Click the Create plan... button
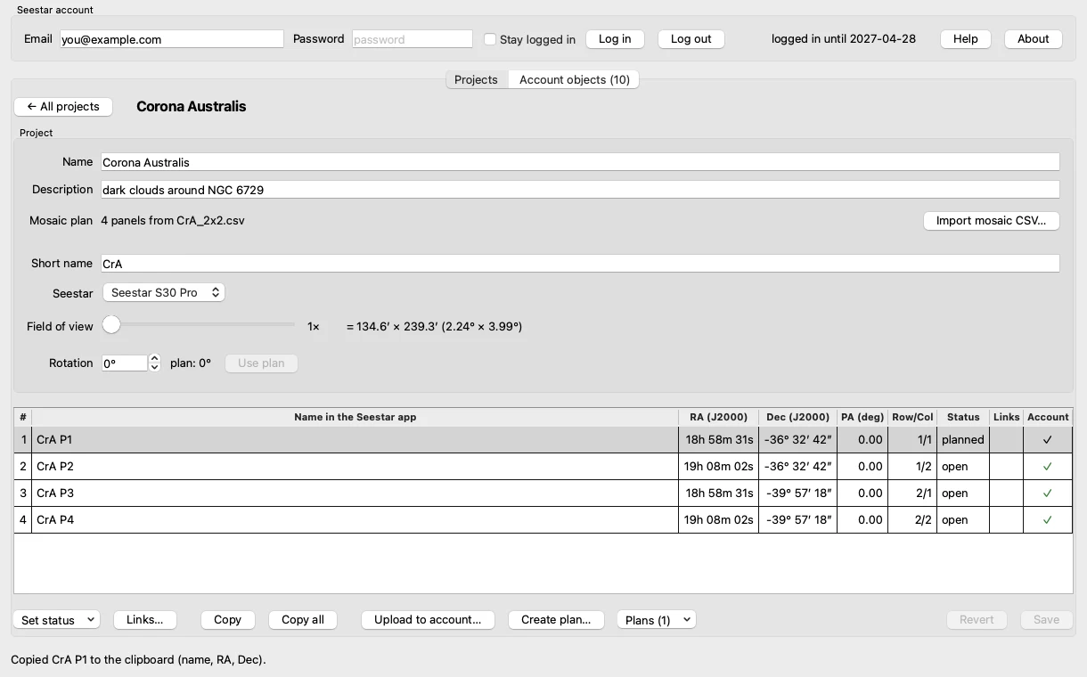 556,620
